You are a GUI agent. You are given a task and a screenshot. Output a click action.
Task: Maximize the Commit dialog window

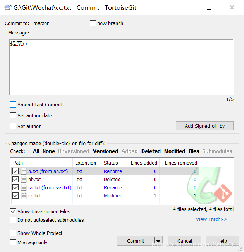[x=209, y=7]
